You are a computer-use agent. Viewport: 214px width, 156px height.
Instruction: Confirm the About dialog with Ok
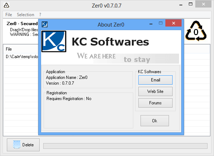coord(155,120)
